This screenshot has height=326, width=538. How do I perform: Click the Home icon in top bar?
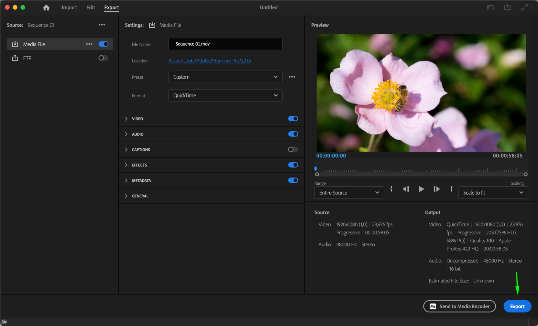[46, 8]
